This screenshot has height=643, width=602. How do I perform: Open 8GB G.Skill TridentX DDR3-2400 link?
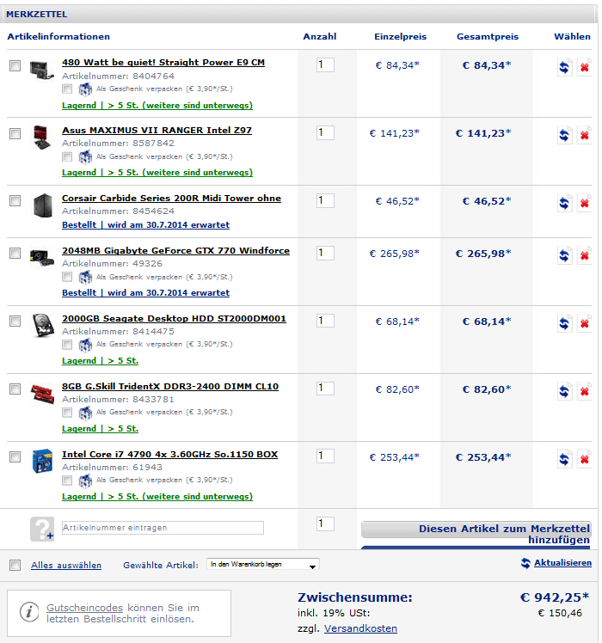coord(170,386)
